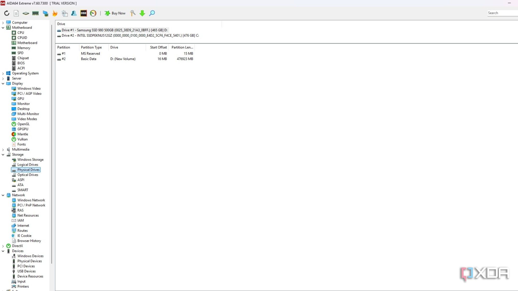The height and width of the screenshot is (291, 518).
Task: Select partition #2 Basic Data row
Action: point(125,59)
